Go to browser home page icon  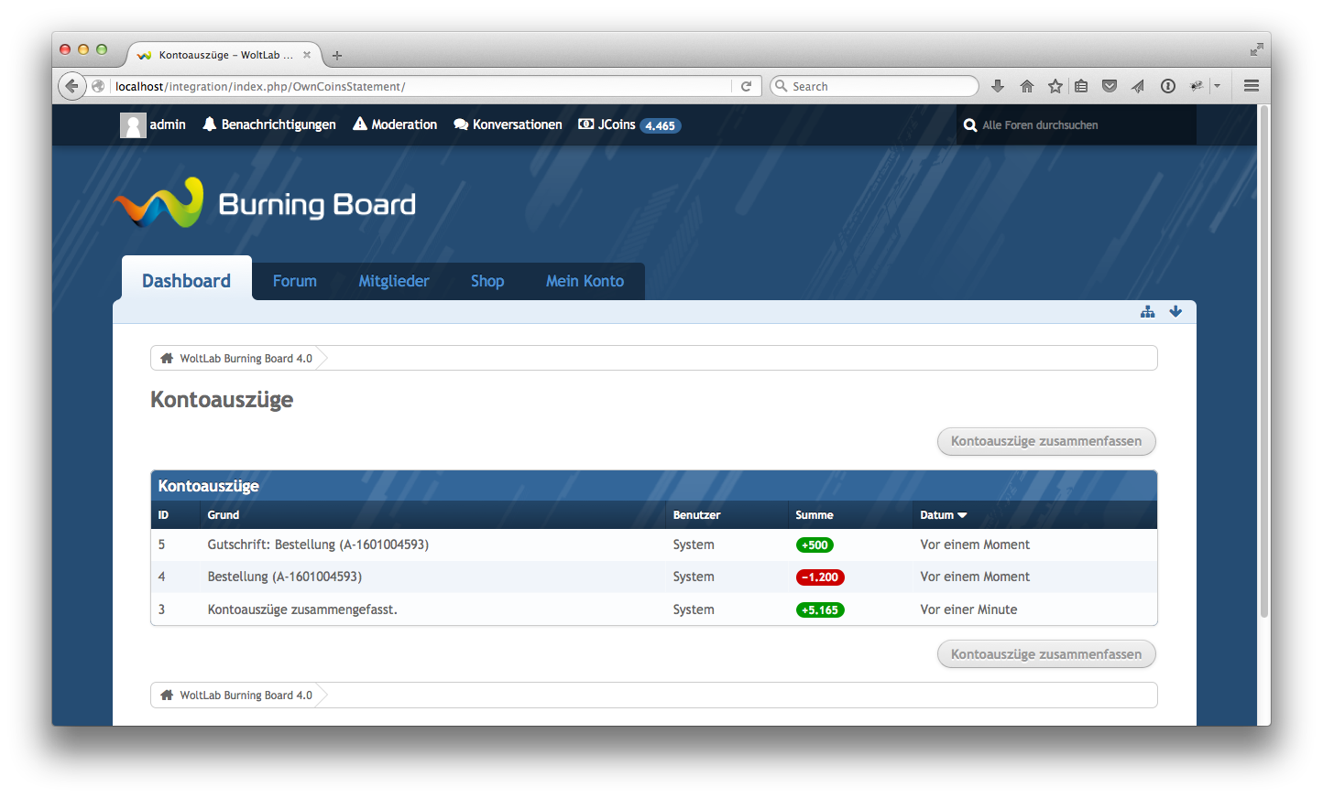coord(1026,86)
